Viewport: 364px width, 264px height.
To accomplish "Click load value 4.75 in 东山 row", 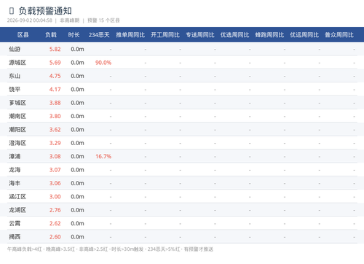I will pos(55,76).
